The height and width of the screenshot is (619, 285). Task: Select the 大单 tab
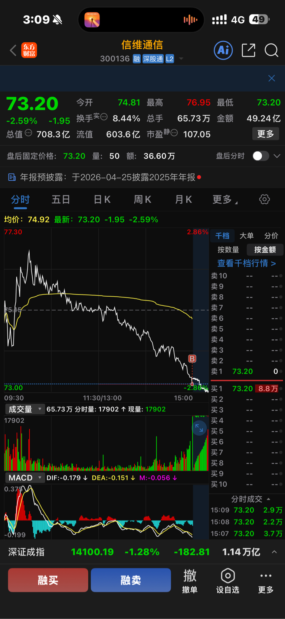[246, 236]
